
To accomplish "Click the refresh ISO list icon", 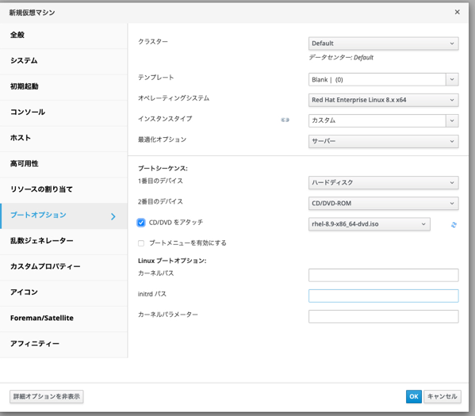I will [454, 225].
